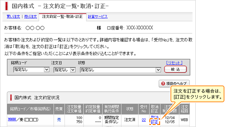Viewport: 225px width, 127px height.
Task: Select the 注文約定一覧・取消・訂正 tab
Action: click(62, 17)
